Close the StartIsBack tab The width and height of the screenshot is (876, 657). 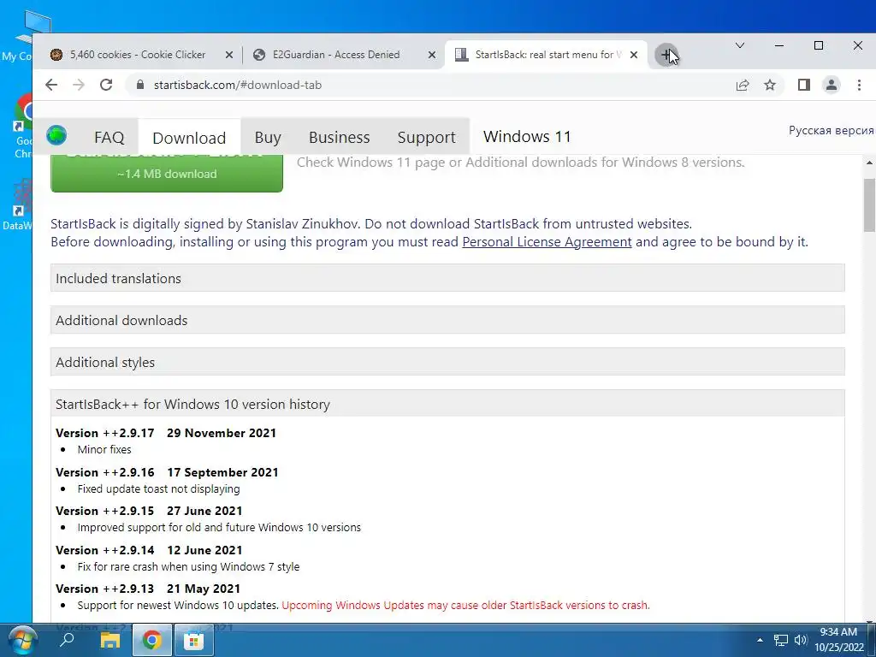point(634,55)
